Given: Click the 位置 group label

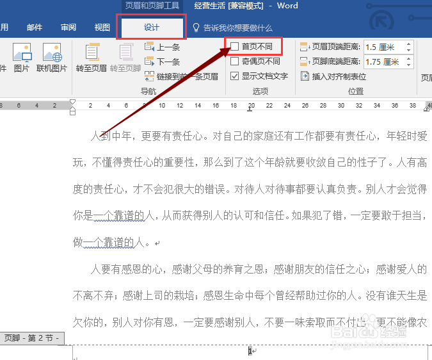Looking at the screenshot, I should click(x=356, y=91).
